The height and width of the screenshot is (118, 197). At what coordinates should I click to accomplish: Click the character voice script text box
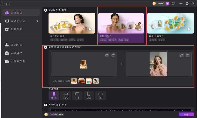(121, 110)
